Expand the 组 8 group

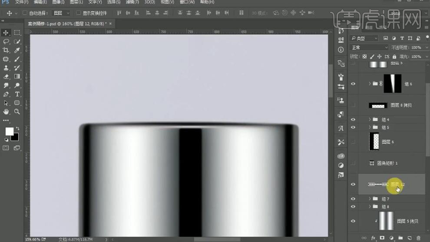(x=369, y=207)
